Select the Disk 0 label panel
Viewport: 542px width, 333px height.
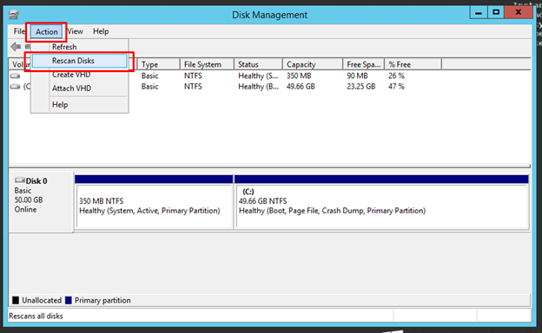[41, 202]
